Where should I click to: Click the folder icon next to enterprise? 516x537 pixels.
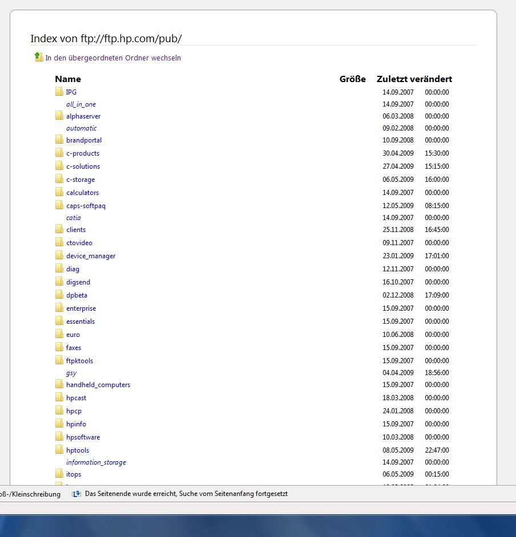[59, 307]
